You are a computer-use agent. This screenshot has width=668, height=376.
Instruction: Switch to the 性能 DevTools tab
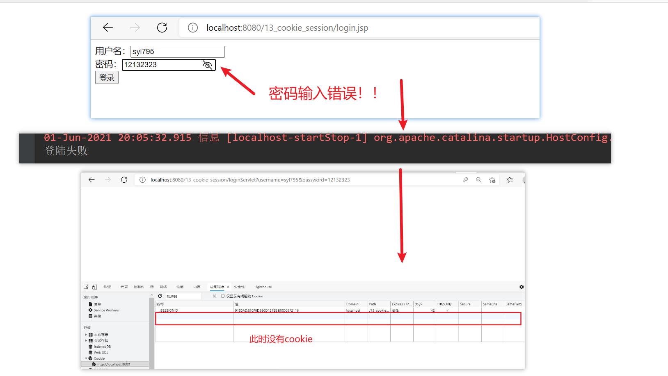(180, 287)
